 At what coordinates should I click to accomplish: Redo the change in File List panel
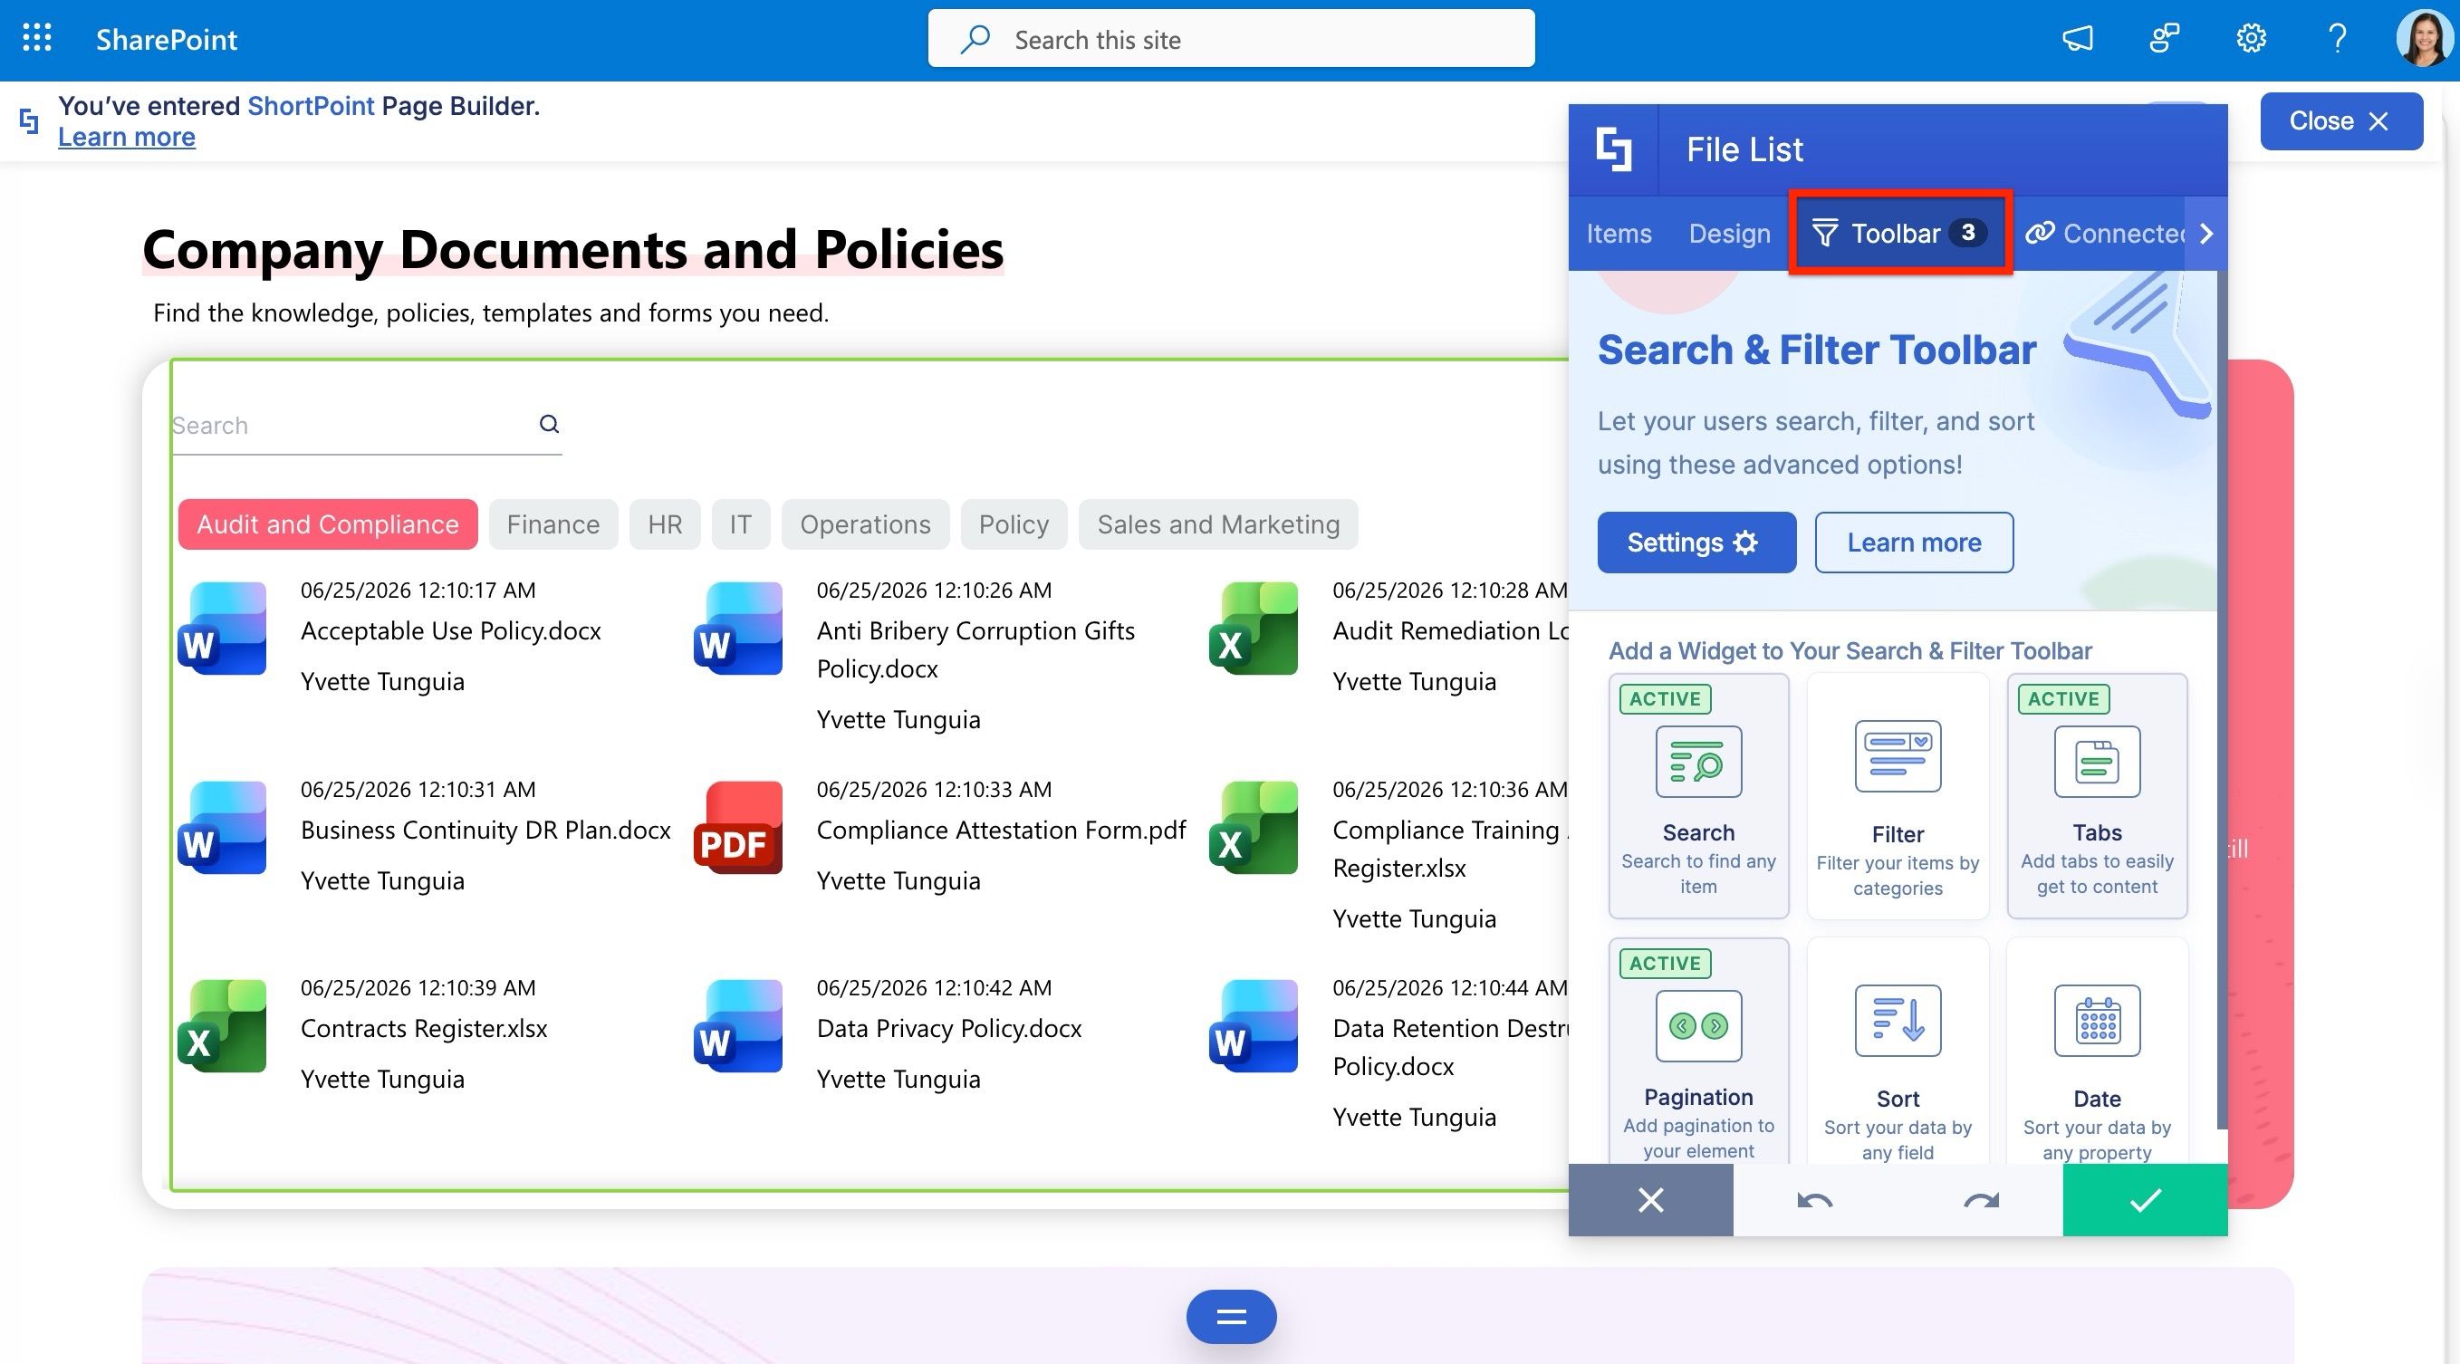tap(1981, 1201)
